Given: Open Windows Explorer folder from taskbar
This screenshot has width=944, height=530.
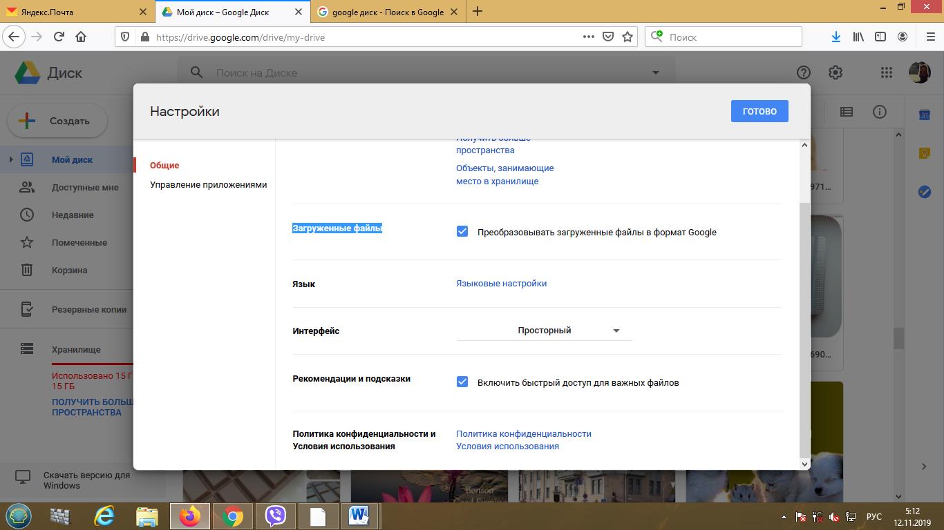Looking at the screenshot, I should [x=147, y=516].
